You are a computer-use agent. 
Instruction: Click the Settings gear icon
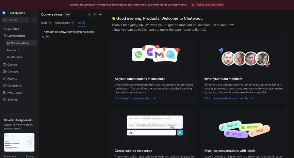pyautogui.click(x=4, y=100)
